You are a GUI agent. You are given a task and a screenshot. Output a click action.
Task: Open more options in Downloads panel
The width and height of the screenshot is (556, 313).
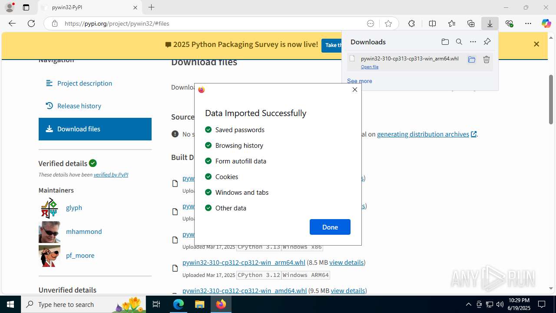[473, 42]
